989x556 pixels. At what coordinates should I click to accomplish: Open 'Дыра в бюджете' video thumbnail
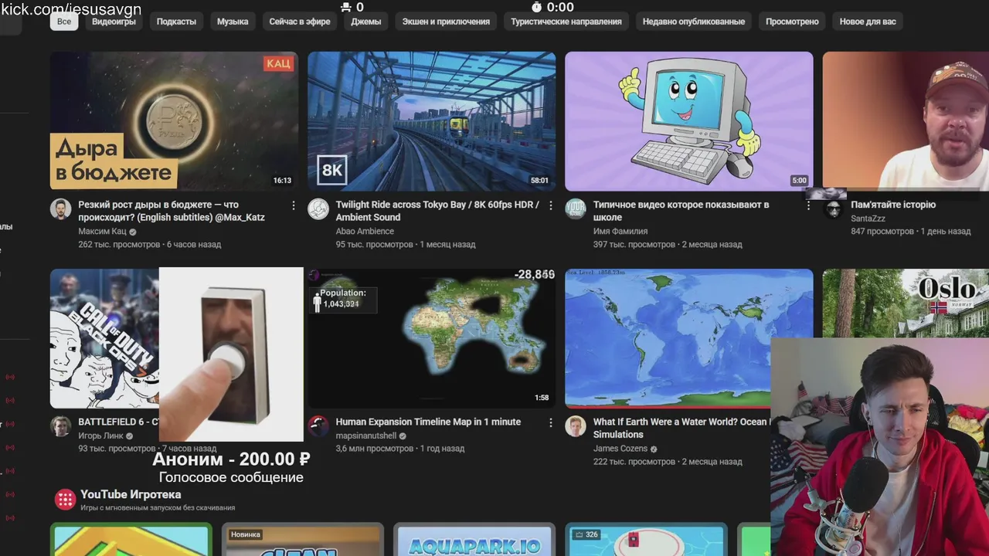(174, 120)
